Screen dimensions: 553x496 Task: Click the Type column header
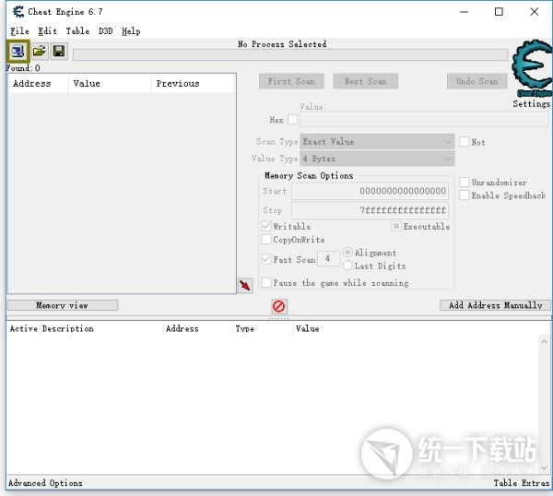point(263,329)
